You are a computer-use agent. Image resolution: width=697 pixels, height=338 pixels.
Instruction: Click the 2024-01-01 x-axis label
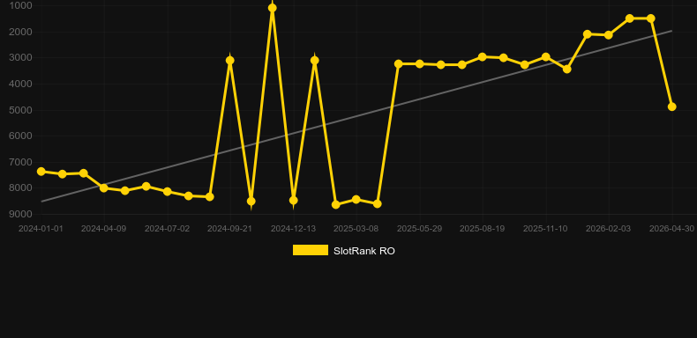[41, 229]
